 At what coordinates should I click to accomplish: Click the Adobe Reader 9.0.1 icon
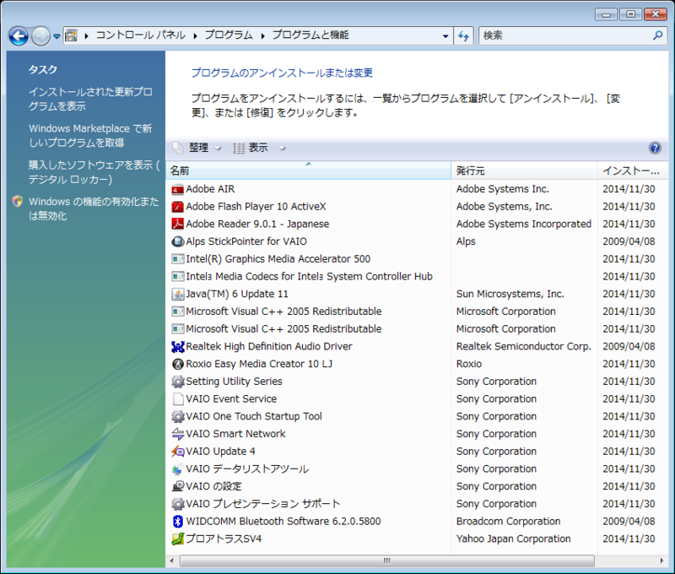pos(177,224)
